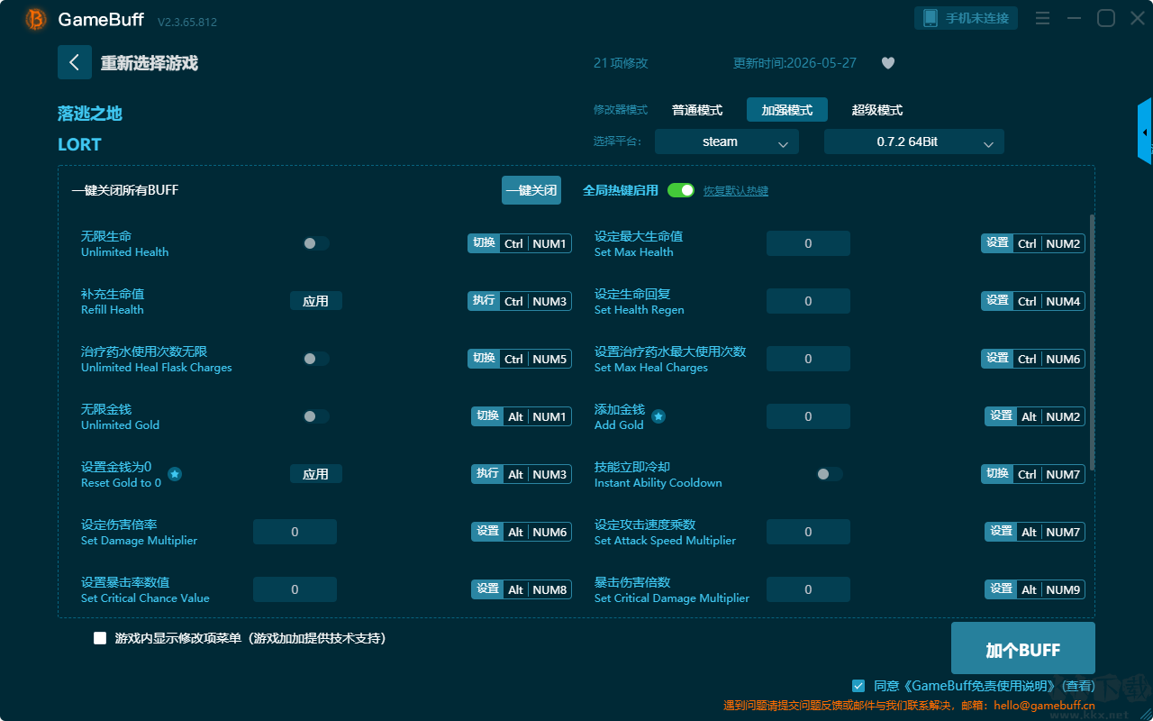
Task: Click the Ctrl NUM2 hotkey for Set Max Health
Action: pyautogui.click(x=1033, y=243)
